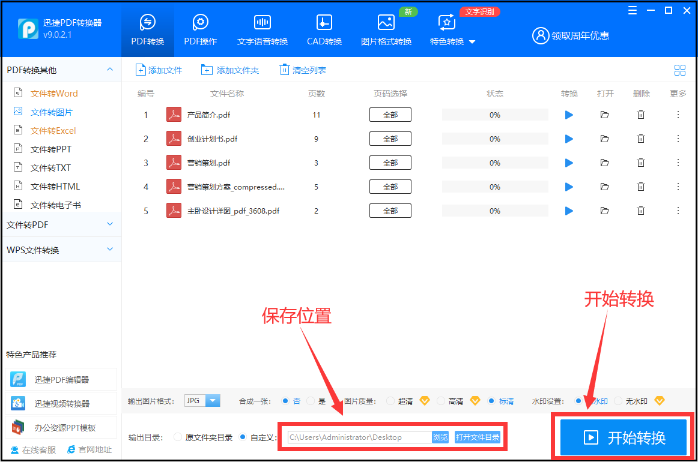This screenshot has width=698, height=462.
Task: Click the PDF icon of 产品简介.pdf
Action: (174, 115)
